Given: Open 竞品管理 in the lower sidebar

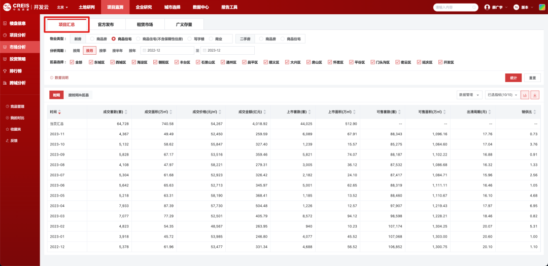Looking at the screenshot, I should coord(15,106).
